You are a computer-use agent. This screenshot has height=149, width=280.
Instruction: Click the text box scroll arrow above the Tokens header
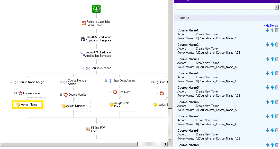[x=277, y=7]
